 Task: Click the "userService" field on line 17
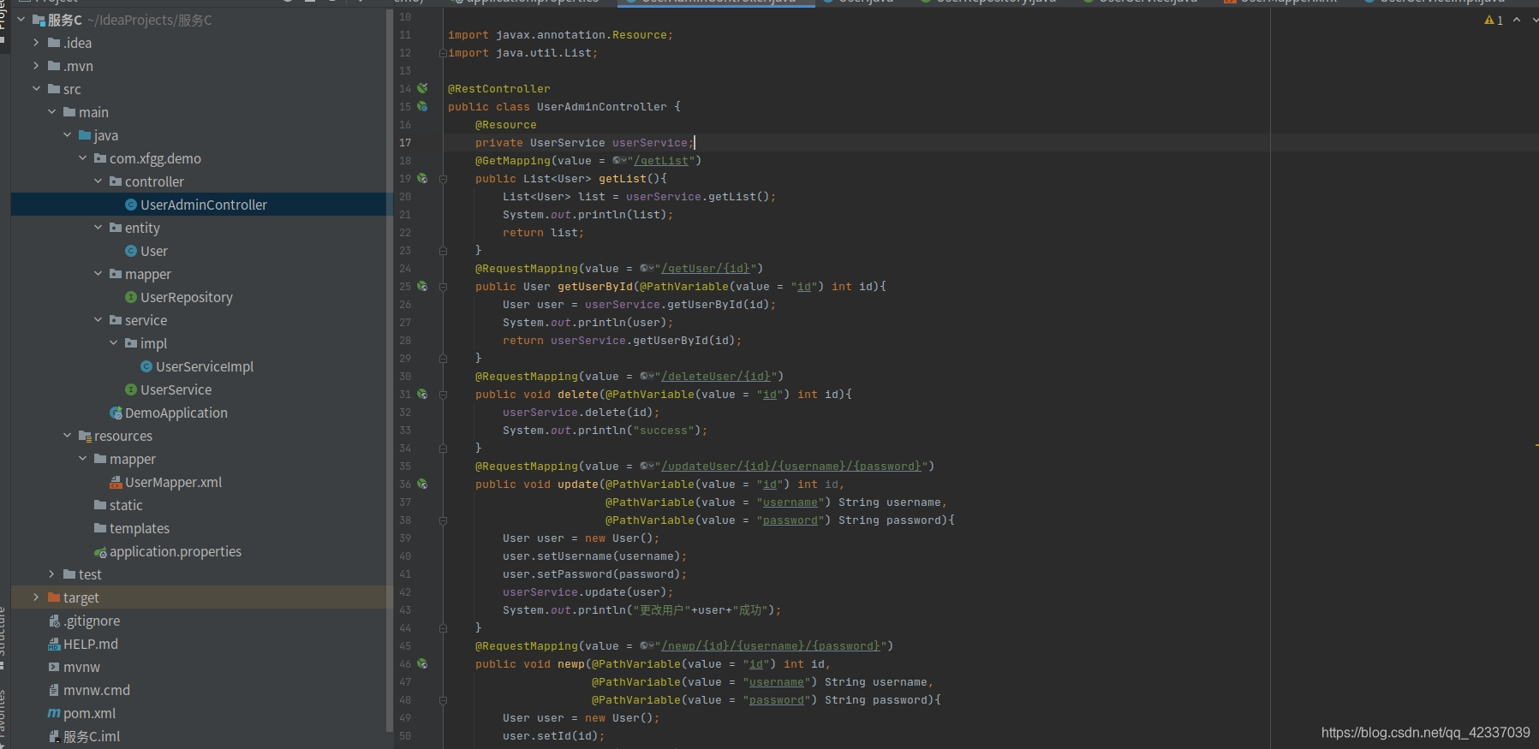[x=649, y=142]
